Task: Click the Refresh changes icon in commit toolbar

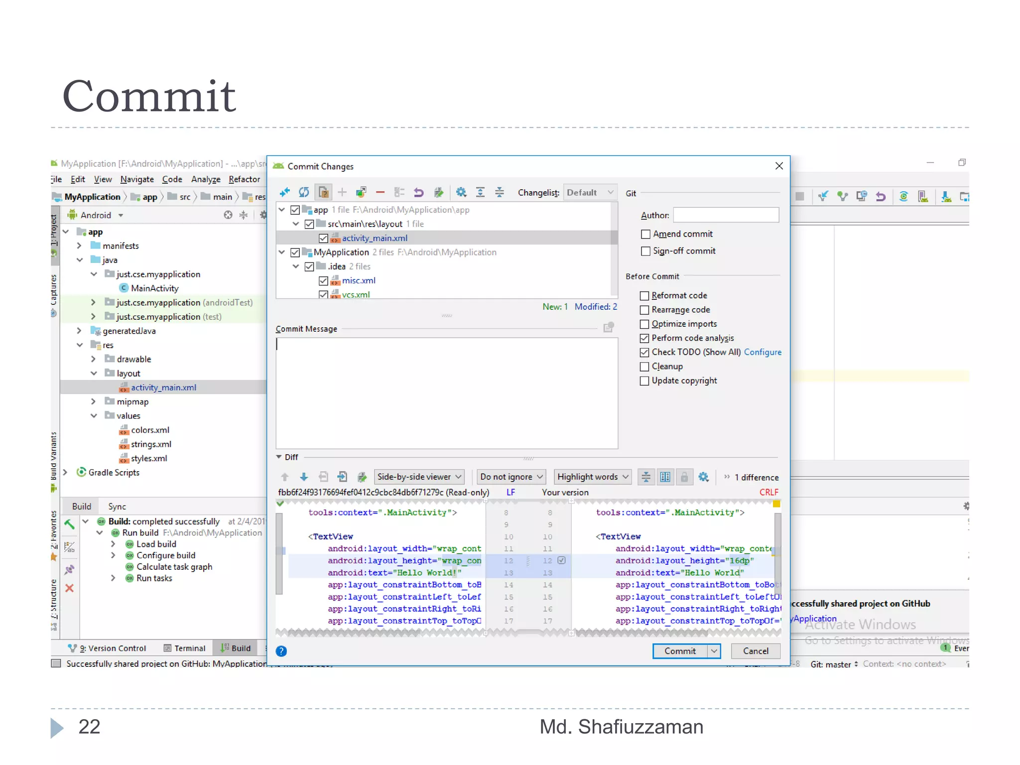Action: pos(304,192)
